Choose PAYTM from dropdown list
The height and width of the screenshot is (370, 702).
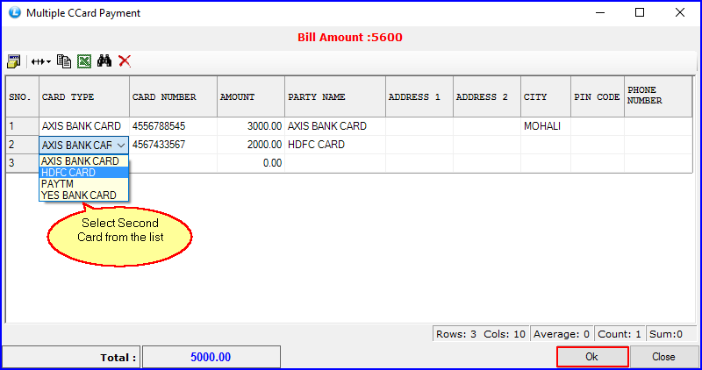coord(83,184)
